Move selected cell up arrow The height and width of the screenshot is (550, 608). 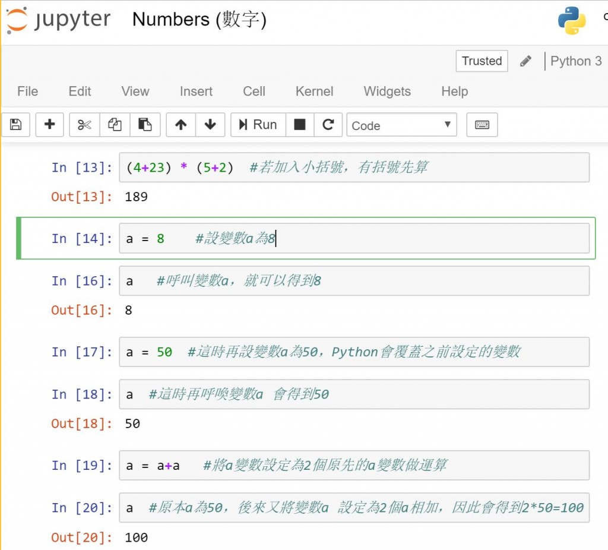(180, 125)
